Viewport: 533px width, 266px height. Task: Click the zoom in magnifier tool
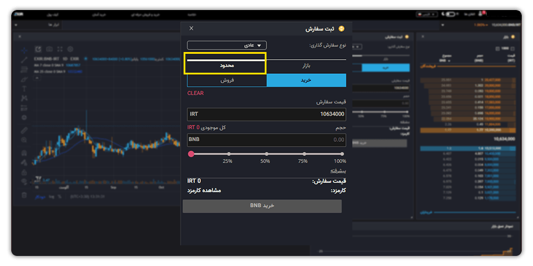(24, 140)
